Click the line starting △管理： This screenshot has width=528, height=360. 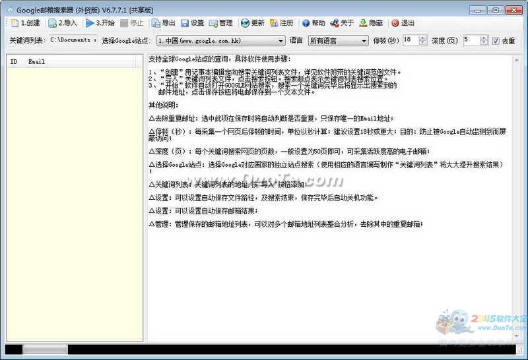point(286,224)
